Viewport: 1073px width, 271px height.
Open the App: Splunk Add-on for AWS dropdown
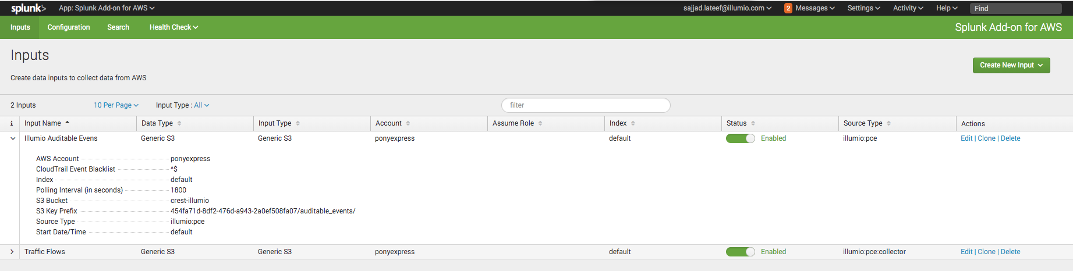[107, 8]
